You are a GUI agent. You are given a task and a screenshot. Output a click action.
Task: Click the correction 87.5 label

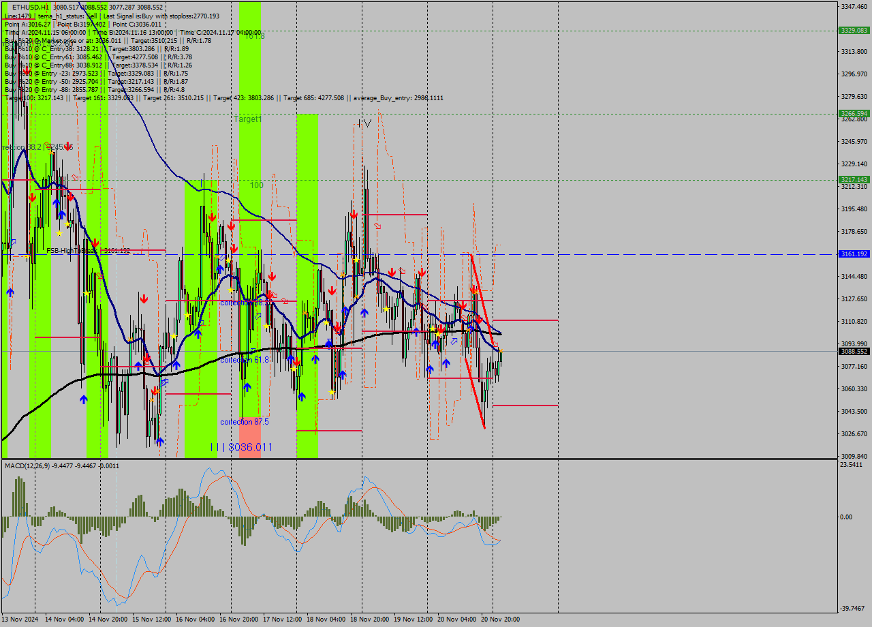pos(245,422)
